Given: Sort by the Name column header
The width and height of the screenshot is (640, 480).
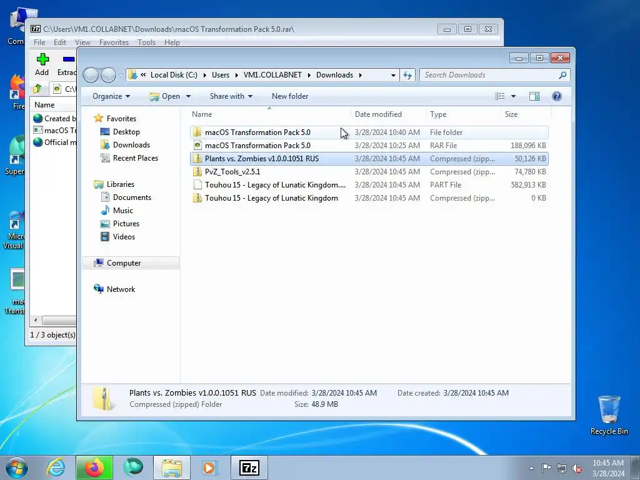Looking at the screenshot, I should pos(269,115).
